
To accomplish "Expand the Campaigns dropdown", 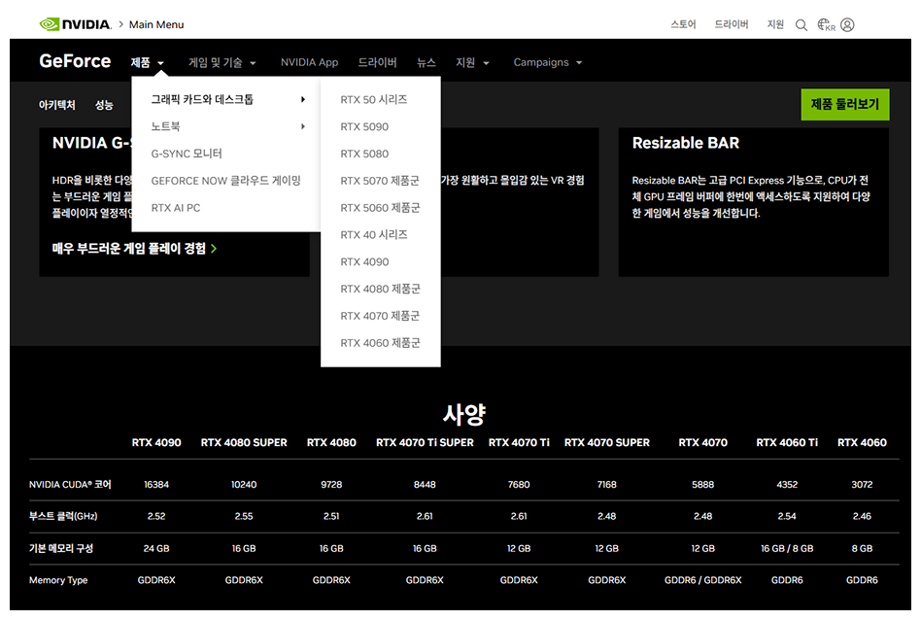I will tap(547, 62).
